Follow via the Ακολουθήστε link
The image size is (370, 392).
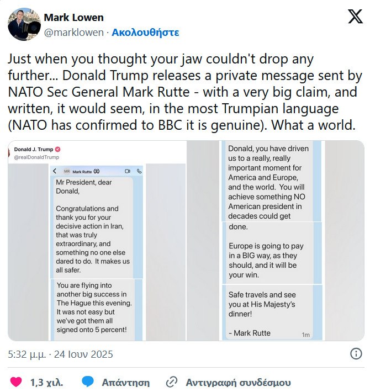coord(145,32)
